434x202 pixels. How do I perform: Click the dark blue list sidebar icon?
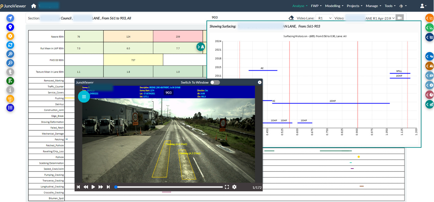tap(10, 108)
